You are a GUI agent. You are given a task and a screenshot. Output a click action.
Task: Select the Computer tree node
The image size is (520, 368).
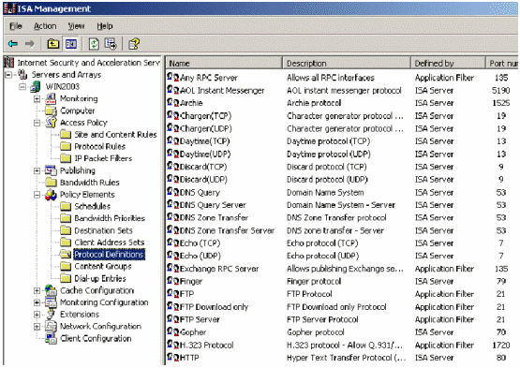[77, 110]
